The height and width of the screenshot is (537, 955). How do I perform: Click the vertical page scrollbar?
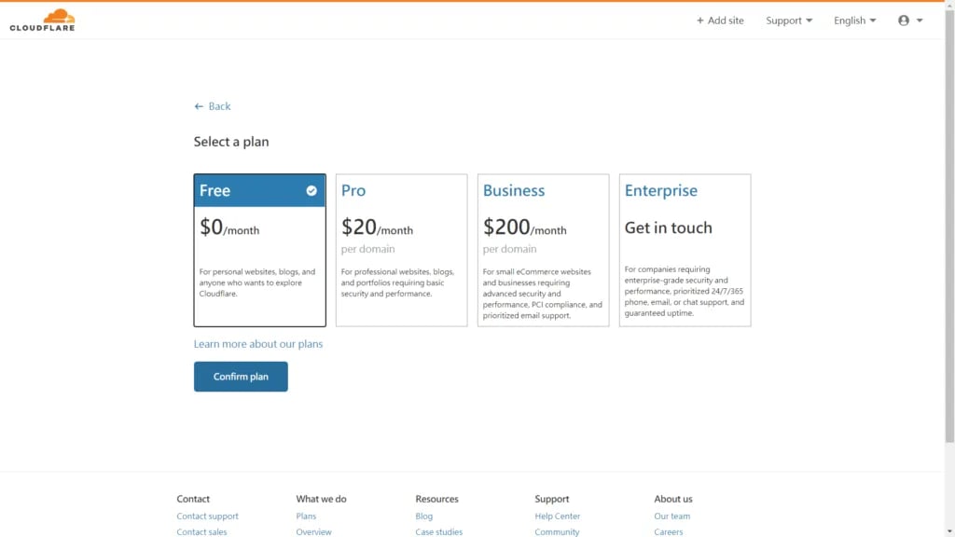pyautogui.click(x=949, y=226)
